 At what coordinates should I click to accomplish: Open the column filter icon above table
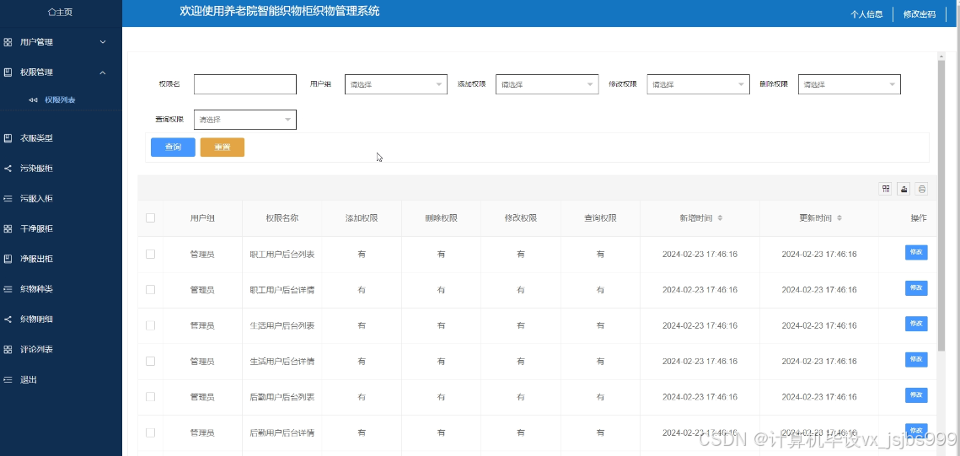coord(885,189)
